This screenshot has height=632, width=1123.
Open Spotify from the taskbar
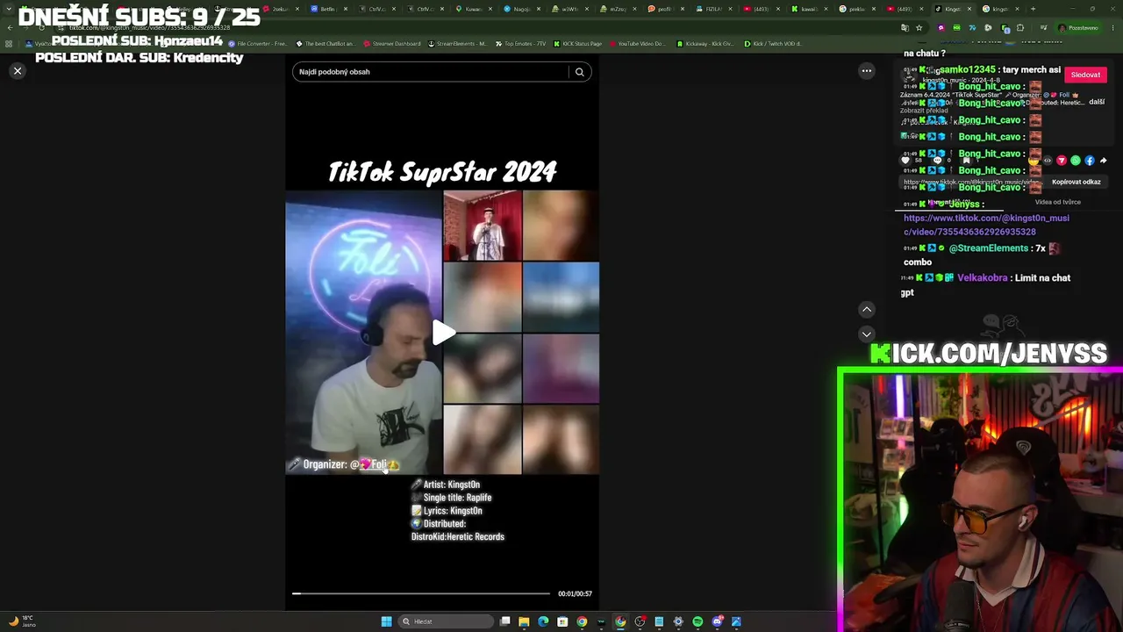697,621
